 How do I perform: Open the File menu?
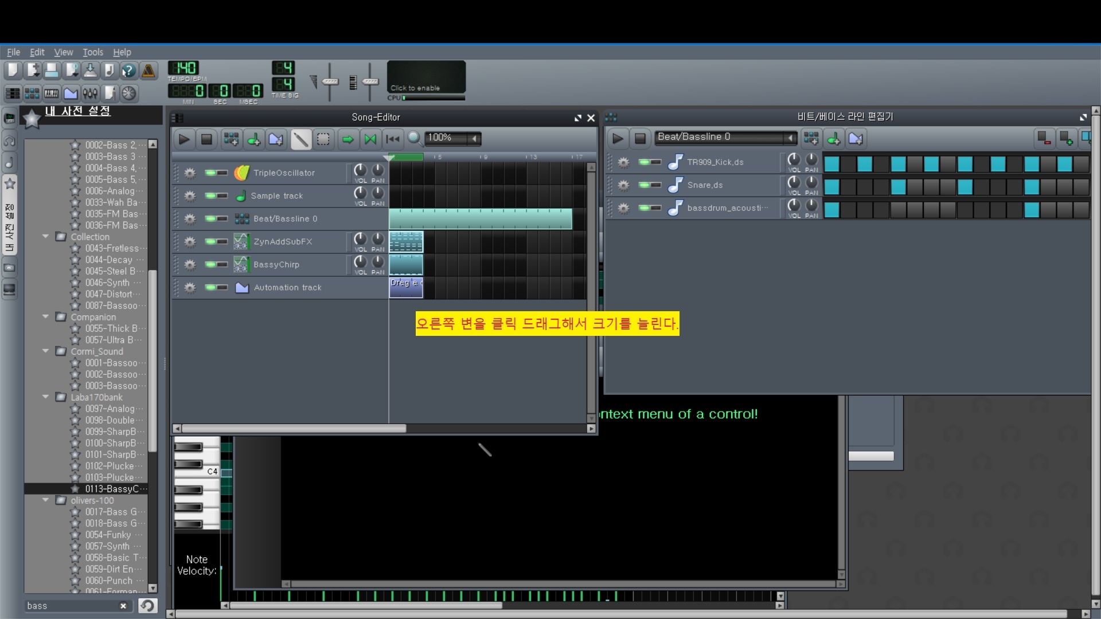[x=13, y=52]
